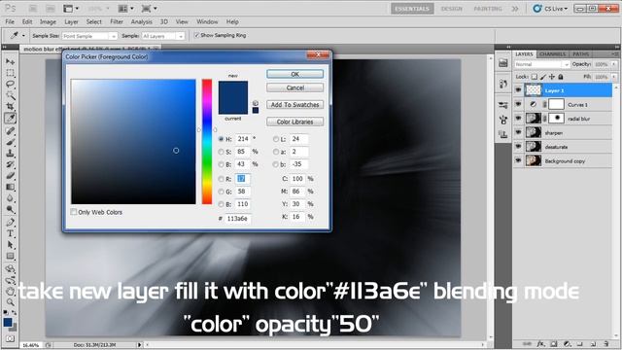622x350 pixels.
Task: Open the Window menu
Action: click(207, 21)
